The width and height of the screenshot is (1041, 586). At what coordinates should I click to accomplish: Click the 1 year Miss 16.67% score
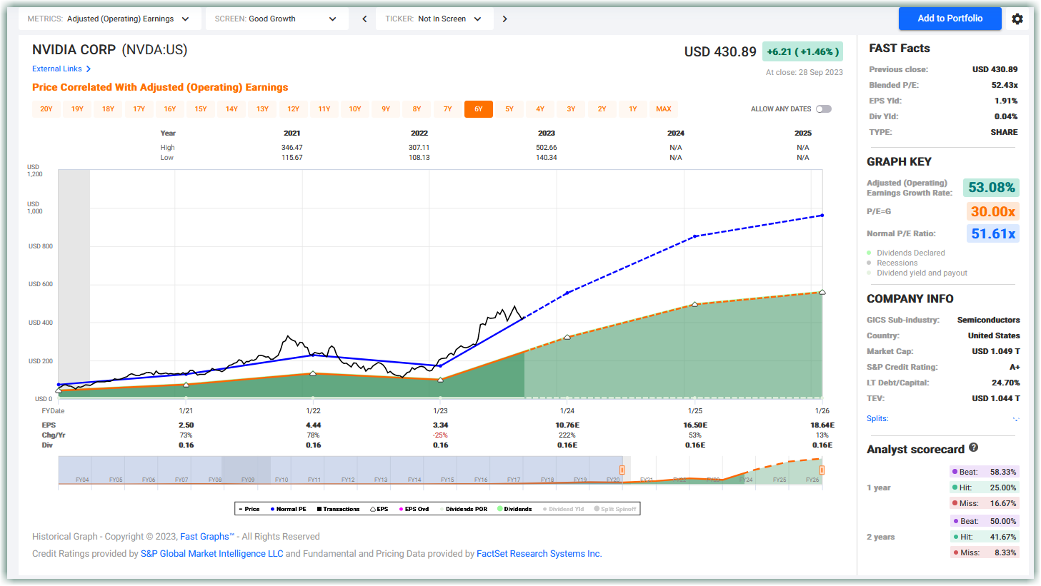pyautogui.click(x=984, y=503)
